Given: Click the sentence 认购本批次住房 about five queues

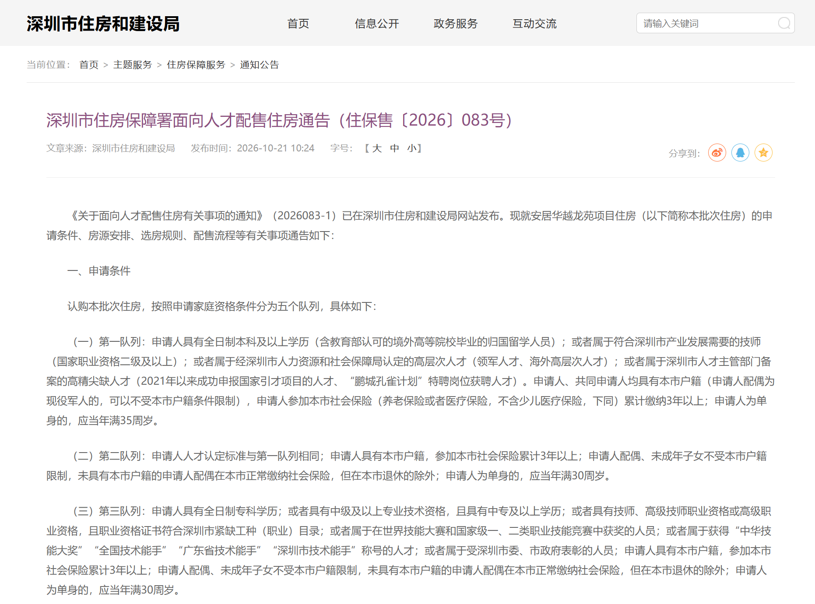Looking at the screenshot, I should 222,306.
